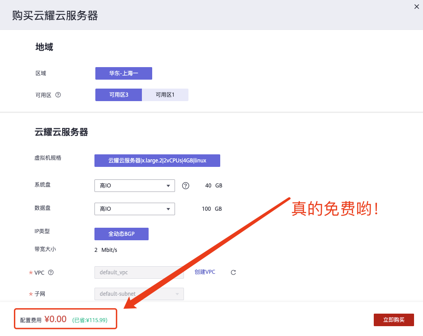Select the x.large.2 2vCPUs 4GB linux spec

(x=157, y=161)
